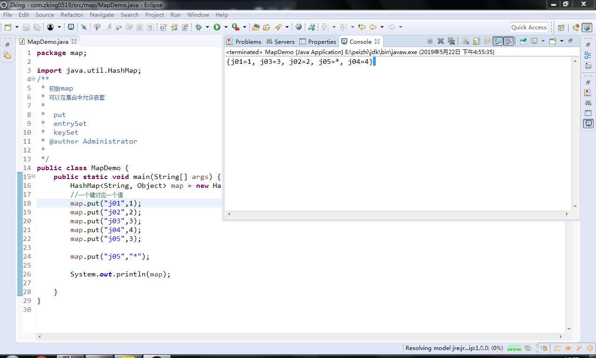Open the Window menu
Screen dimensions: 596x358
click(x=198, y=14)
